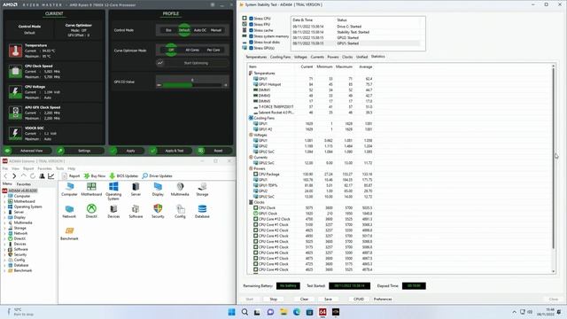
Task: Click the Save button in stability test
Action: point(328,300)
